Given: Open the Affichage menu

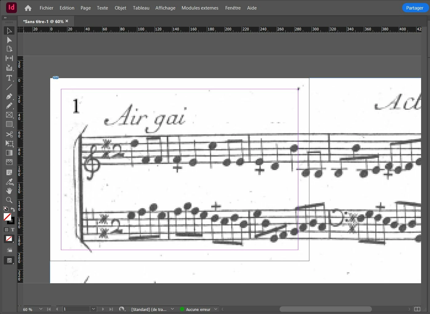Looking at the screenshot, I should point(165,8).
